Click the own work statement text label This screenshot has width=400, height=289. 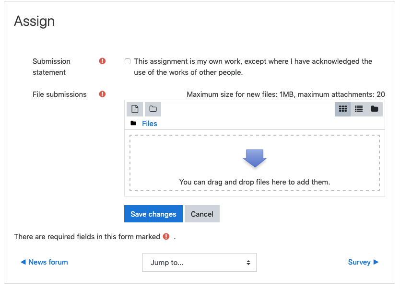tap(253, 67)
